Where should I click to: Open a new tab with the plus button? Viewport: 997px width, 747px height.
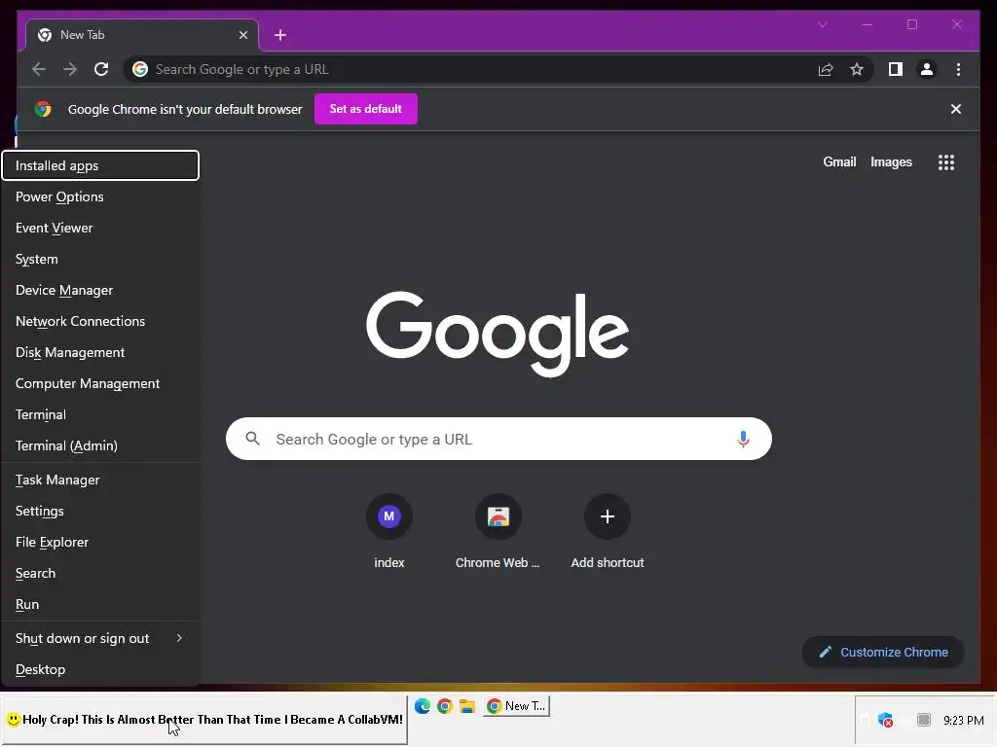[279, 35]
